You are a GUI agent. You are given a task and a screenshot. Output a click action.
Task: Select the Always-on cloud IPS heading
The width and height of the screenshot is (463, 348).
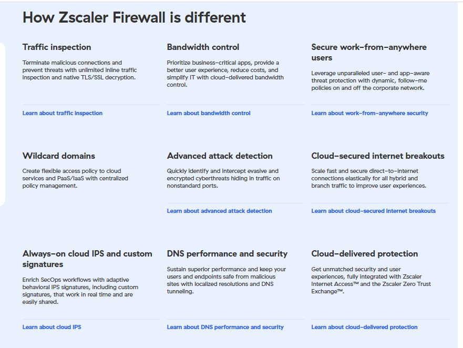pyautogui.click(x=87, y=259)
